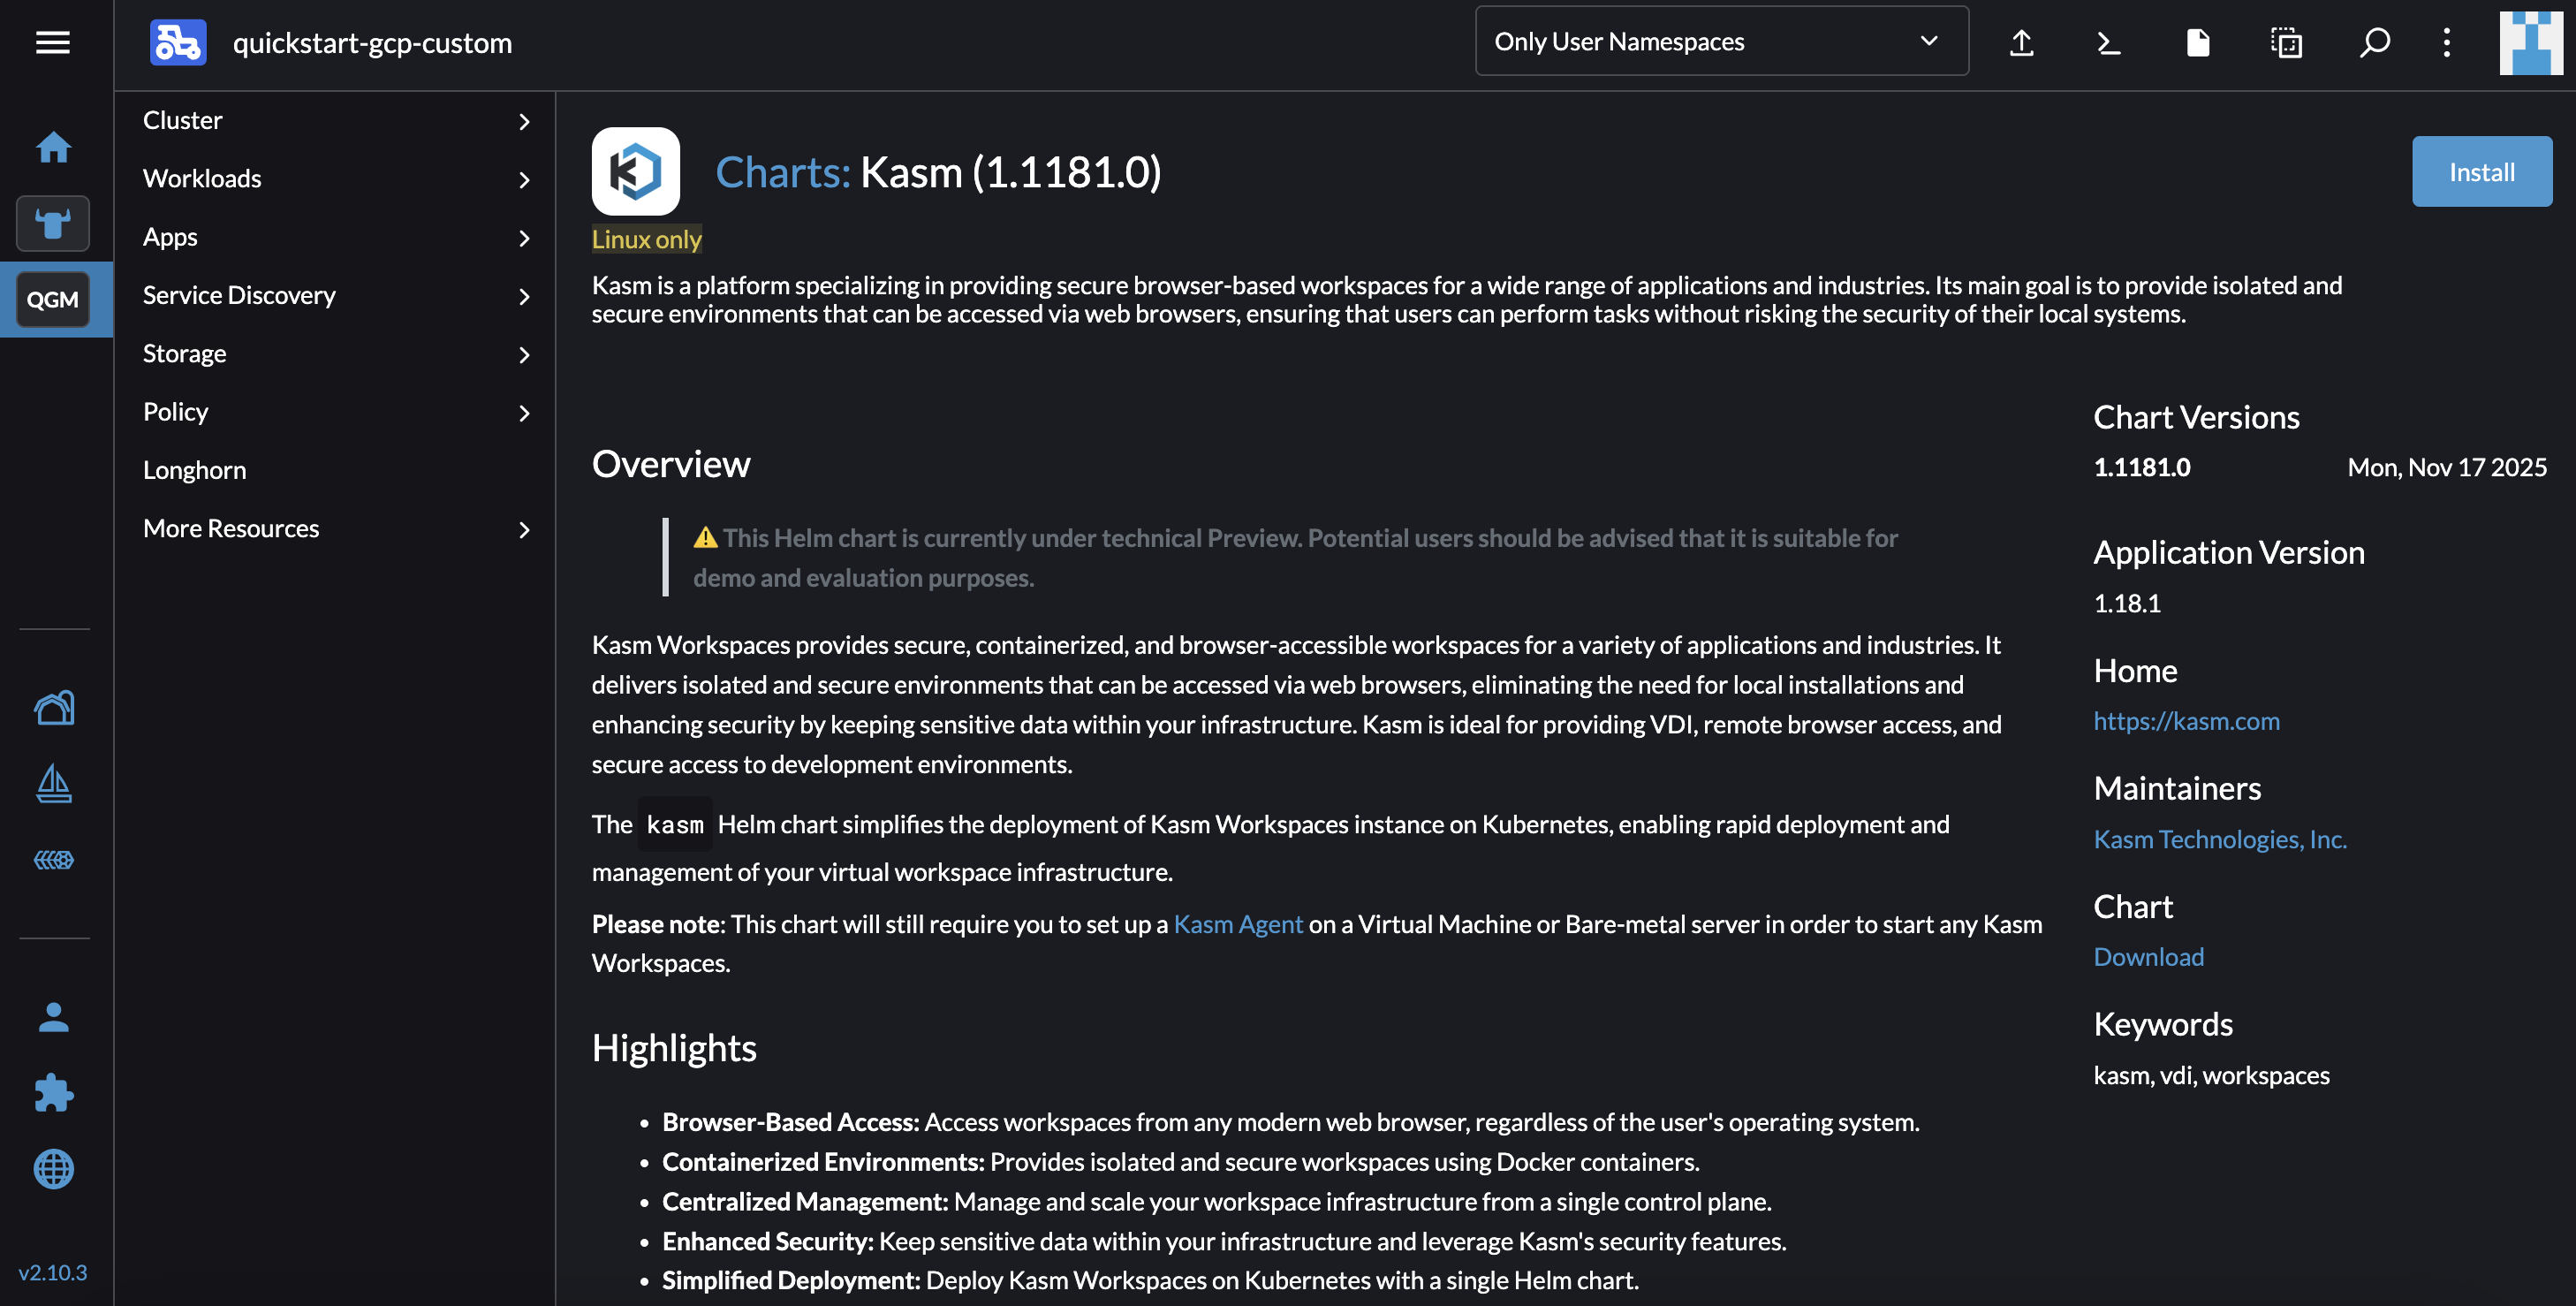Select the local cluster cow-head icon

pyautogui.click(x=53, y=223)
